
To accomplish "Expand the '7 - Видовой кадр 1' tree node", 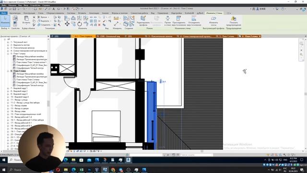I will 8,88.
